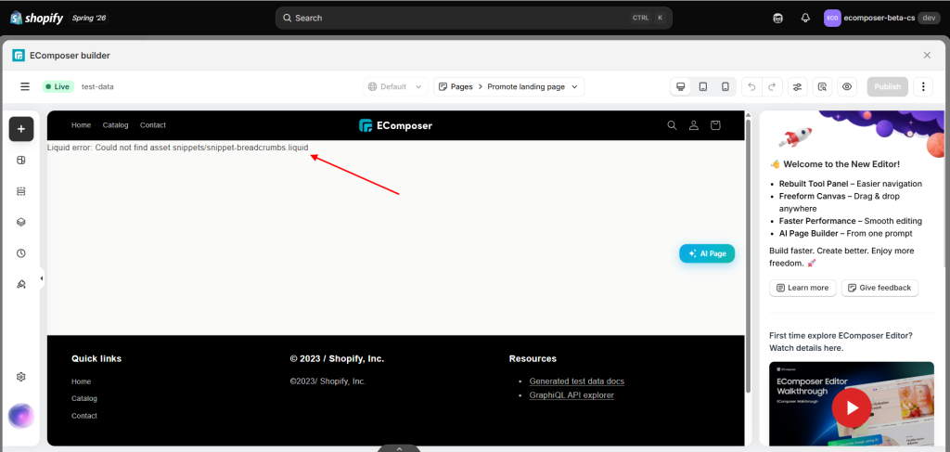Image resolution: width=950 pixels, height=452 pixels.
Task: Open the purple AI assistant orb
Action: pos(21,416)
